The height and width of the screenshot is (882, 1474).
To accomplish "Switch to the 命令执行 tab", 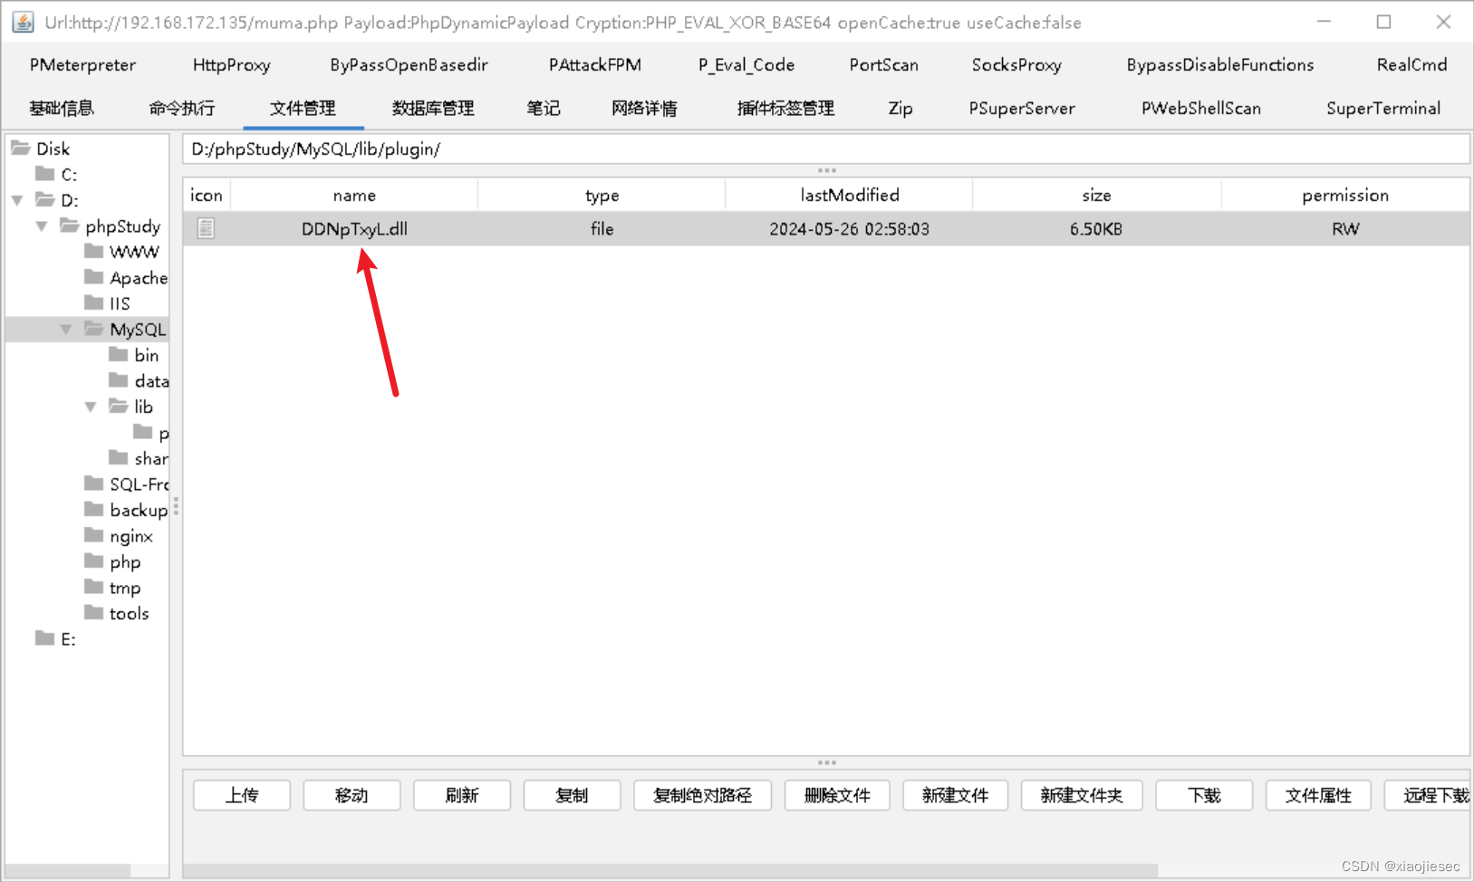I will [x=182, y=108].
